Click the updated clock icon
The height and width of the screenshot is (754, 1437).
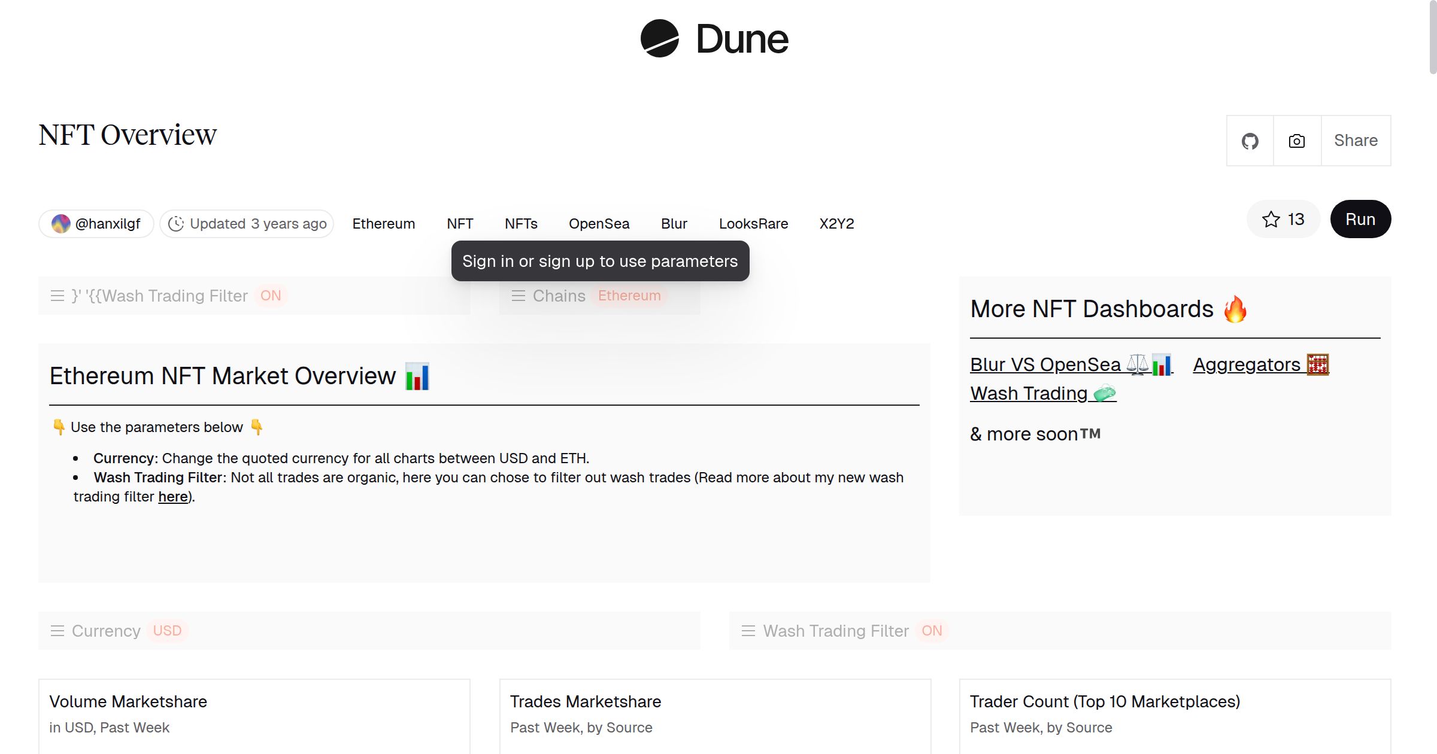tap(175, 224)
